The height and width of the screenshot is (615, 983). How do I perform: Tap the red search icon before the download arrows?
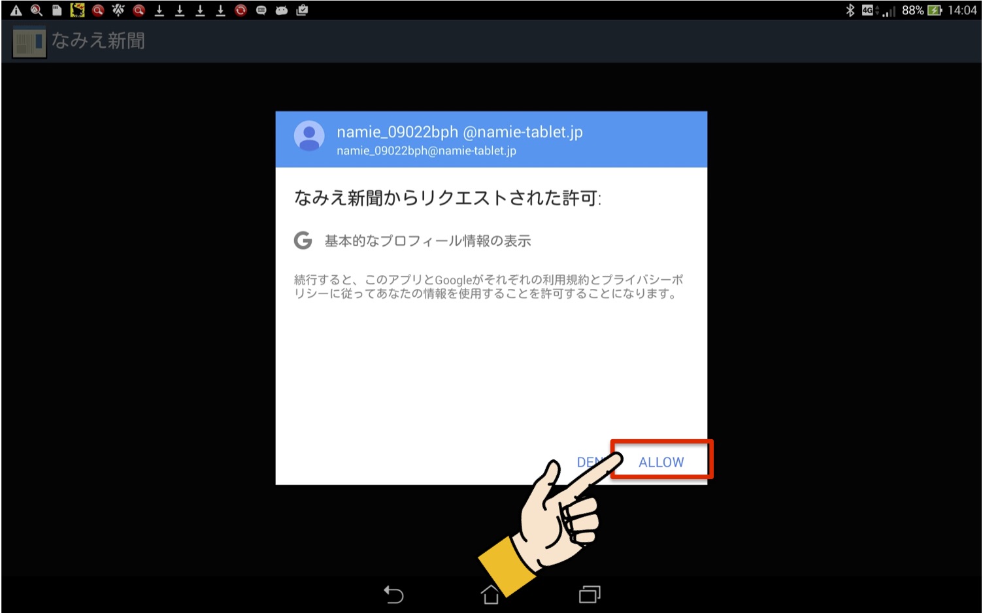click(x=139, y=10)
